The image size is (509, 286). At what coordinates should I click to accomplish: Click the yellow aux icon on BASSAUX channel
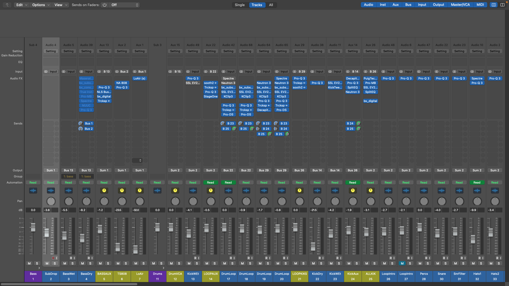pyautogui.click(x=104, y=190)
